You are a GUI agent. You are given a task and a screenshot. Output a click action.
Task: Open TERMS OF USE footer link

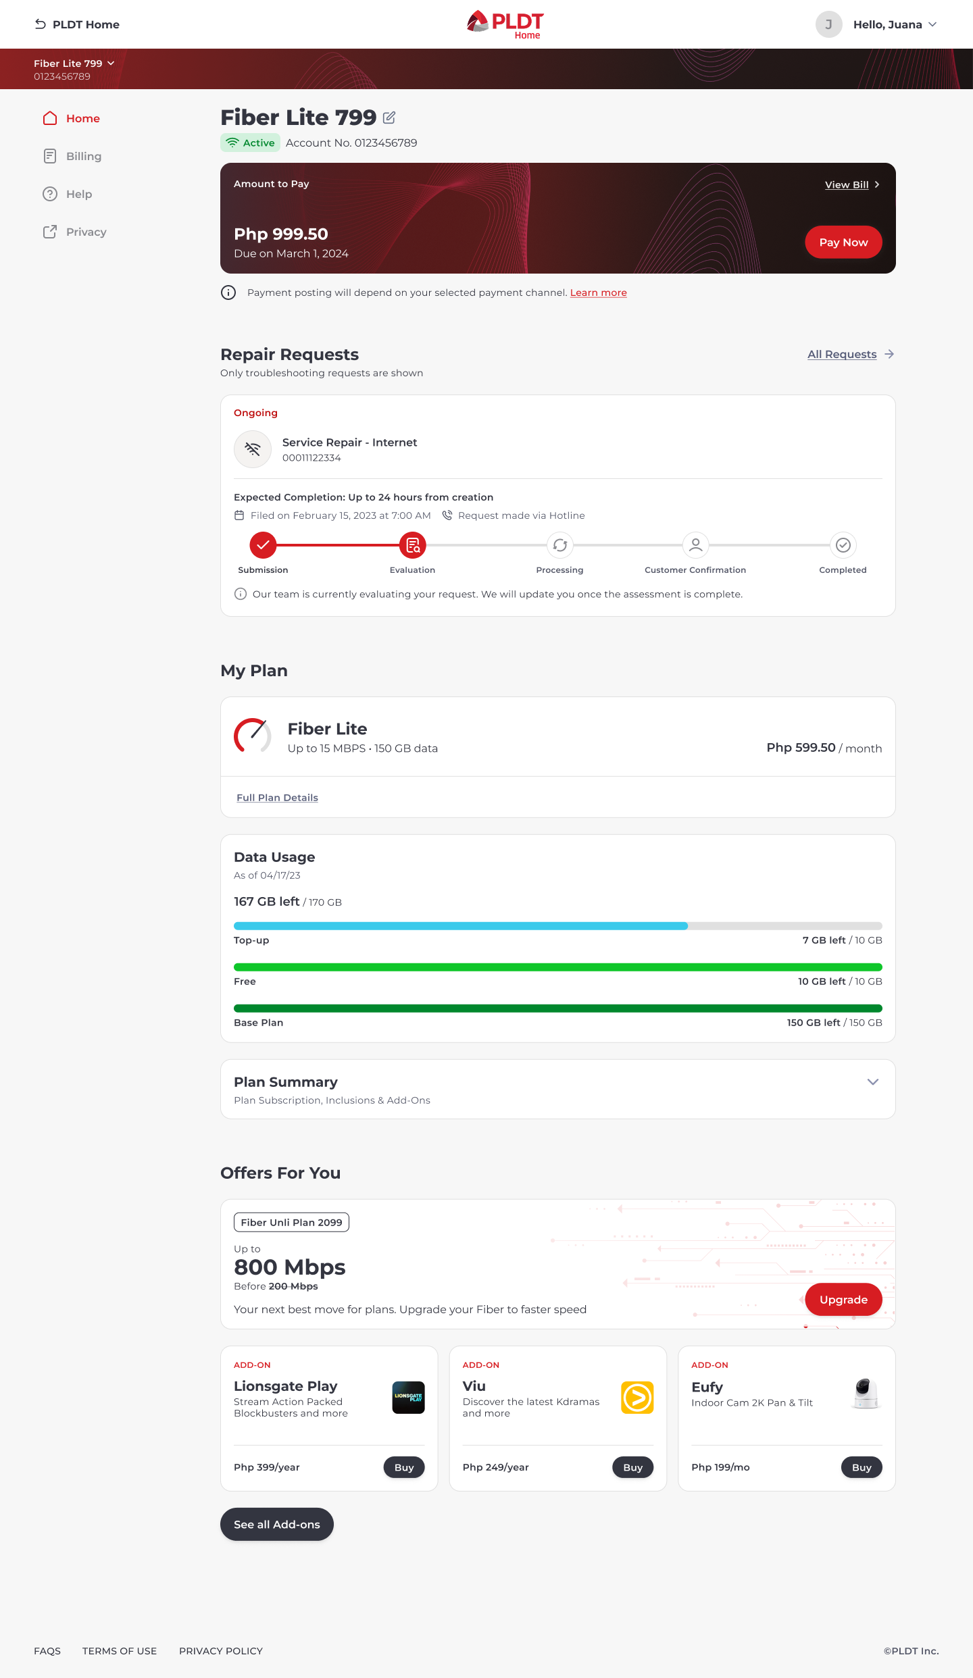120,1651
